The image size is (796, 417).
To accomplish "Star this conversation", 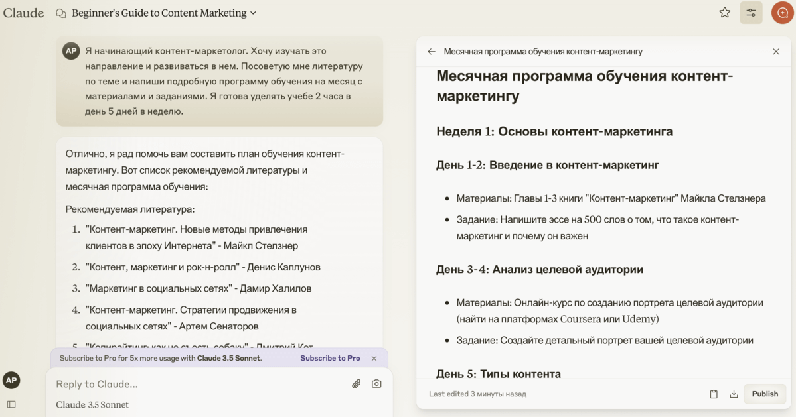I will coord(724,13).
